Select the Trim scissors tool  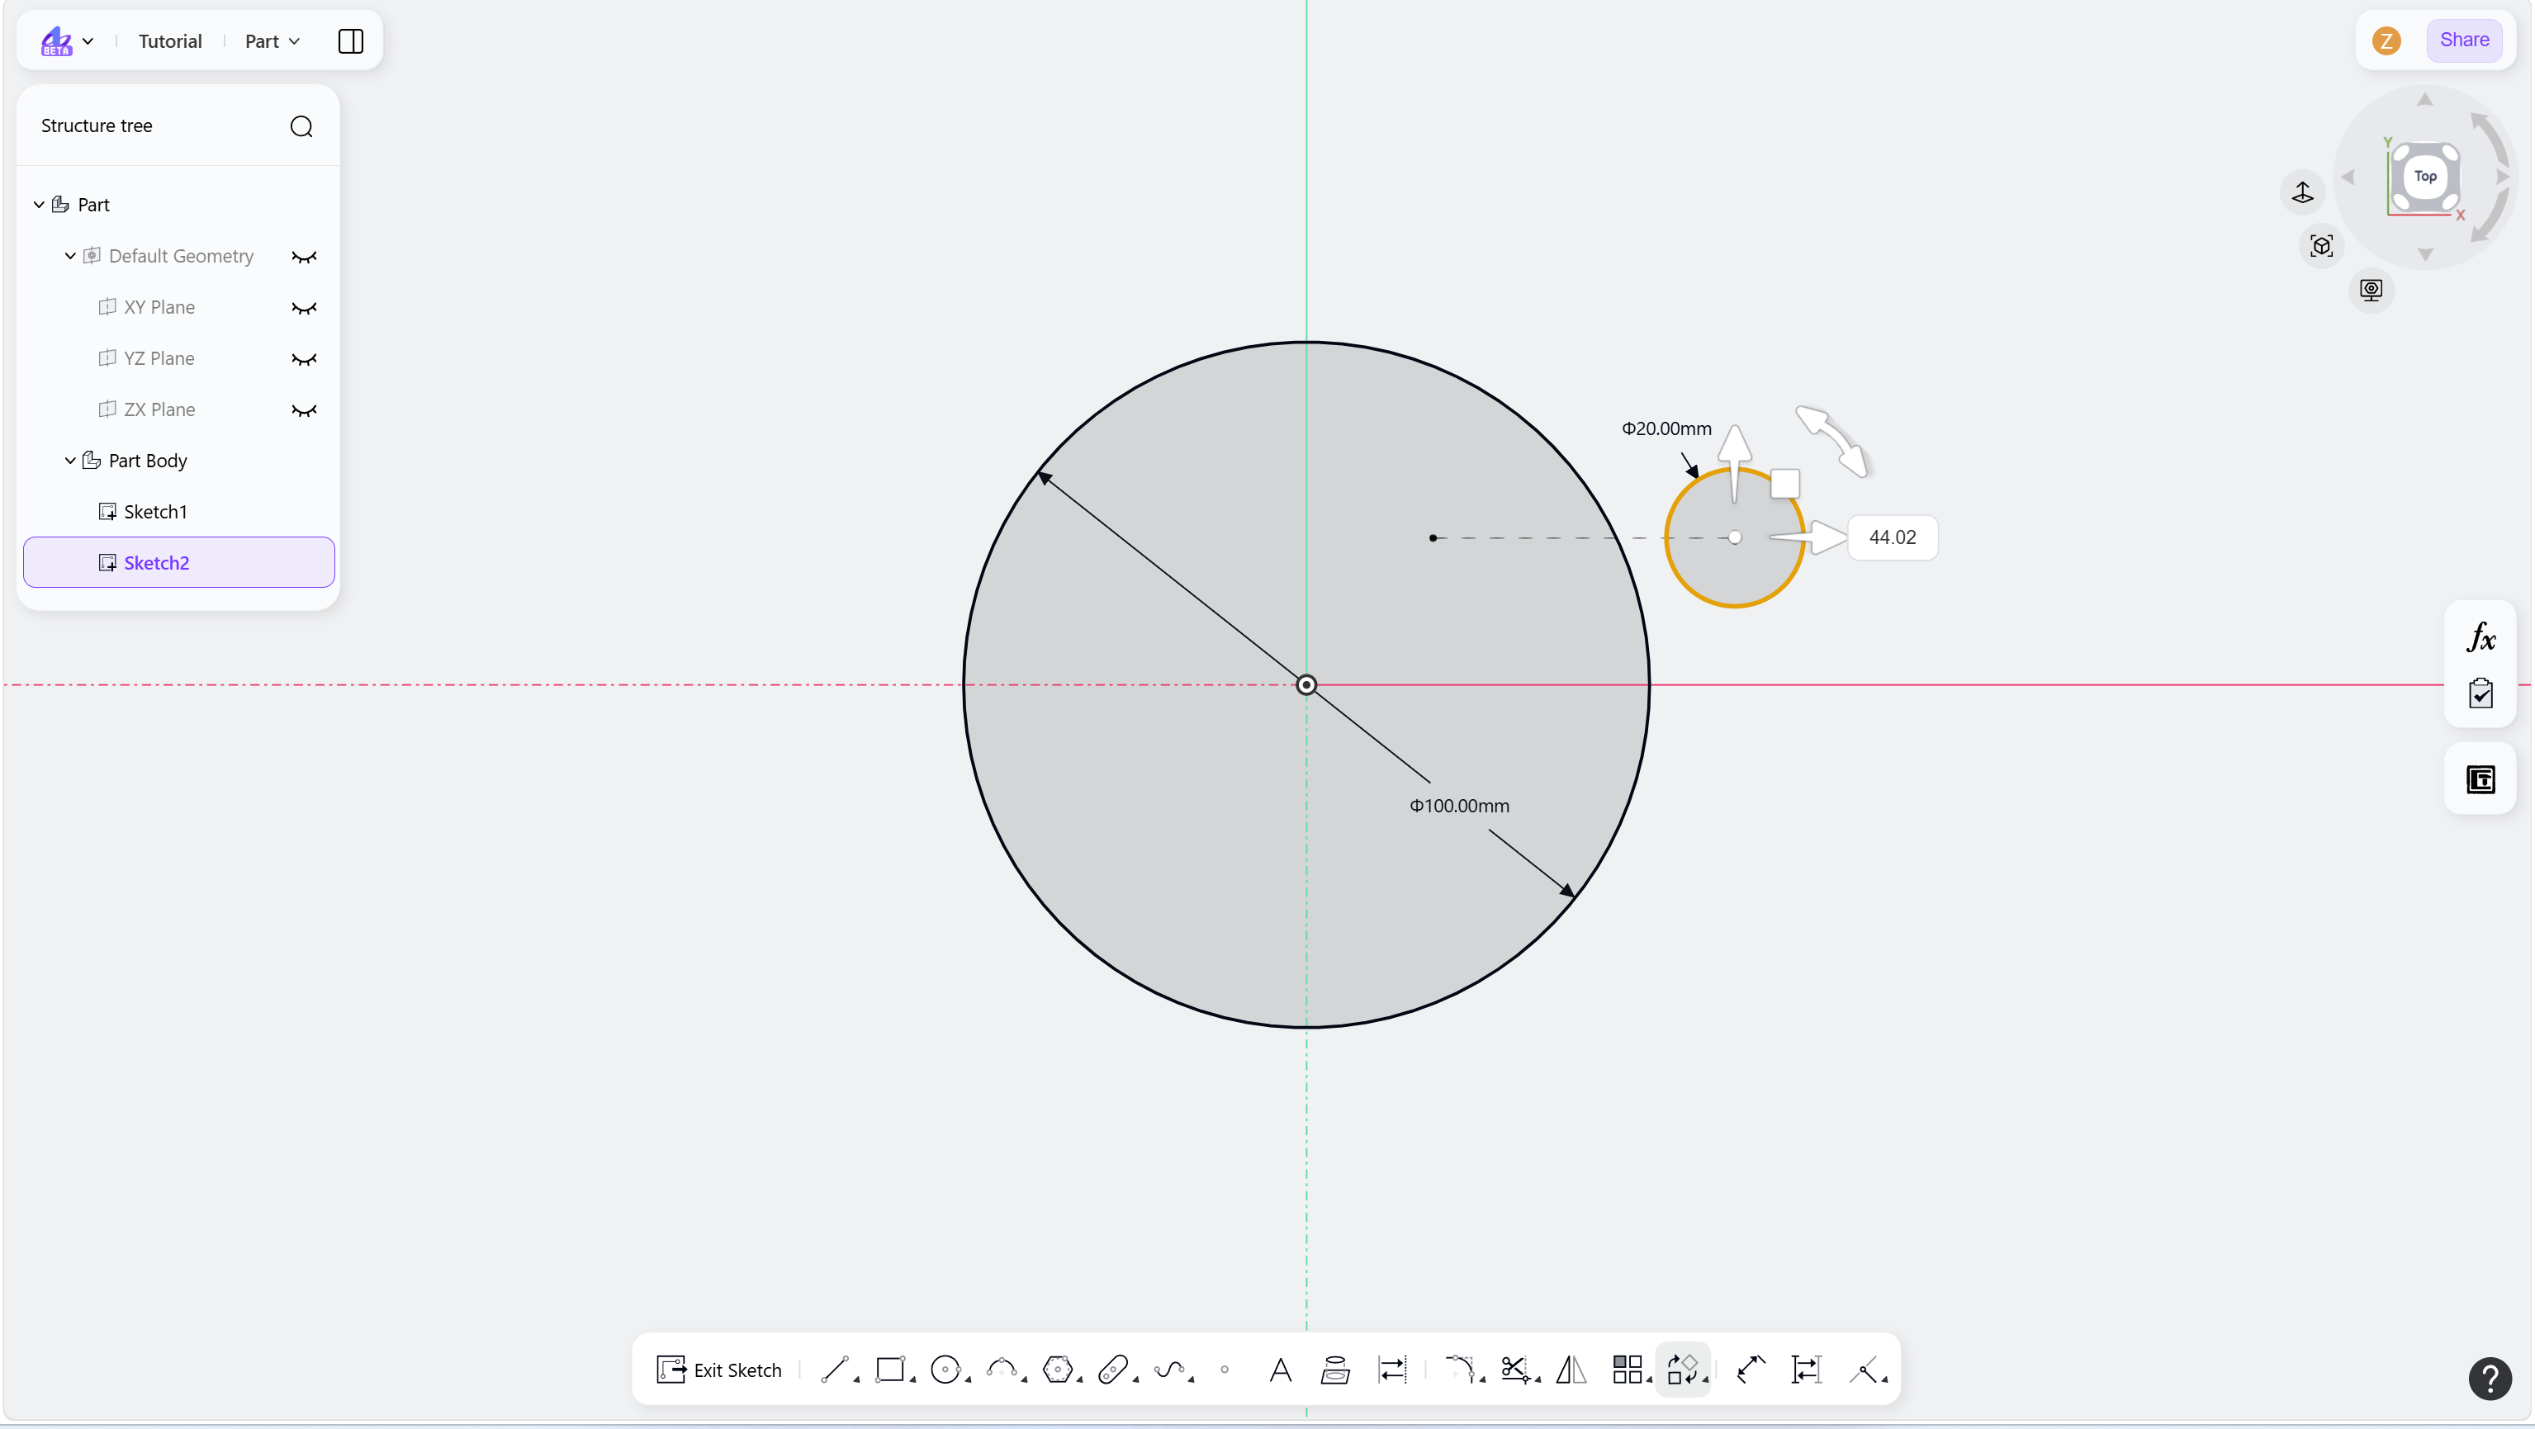coord(1514,1369)
